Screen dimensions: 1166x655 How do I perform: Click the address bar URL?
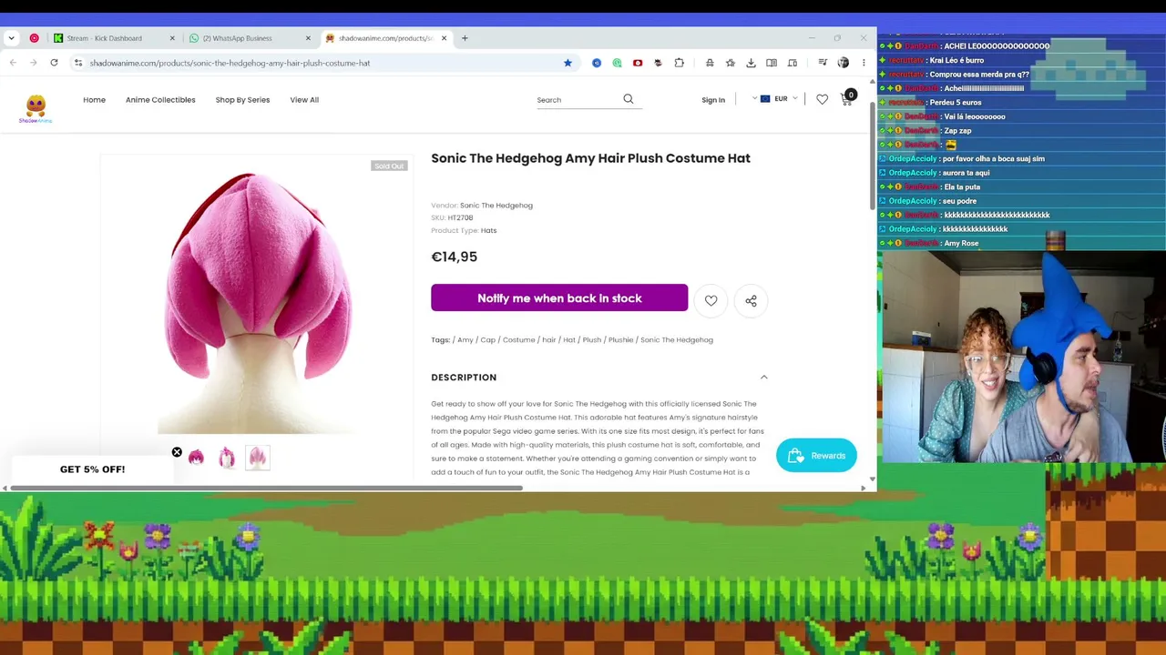(x=230, y=63)
